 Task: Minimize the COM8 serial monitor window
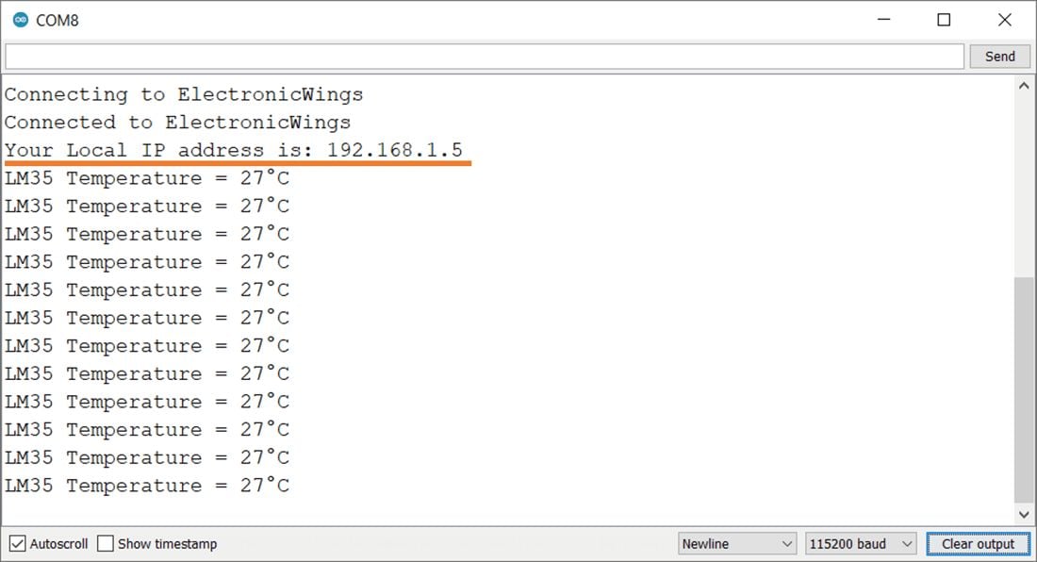click(x=883, y=20)
